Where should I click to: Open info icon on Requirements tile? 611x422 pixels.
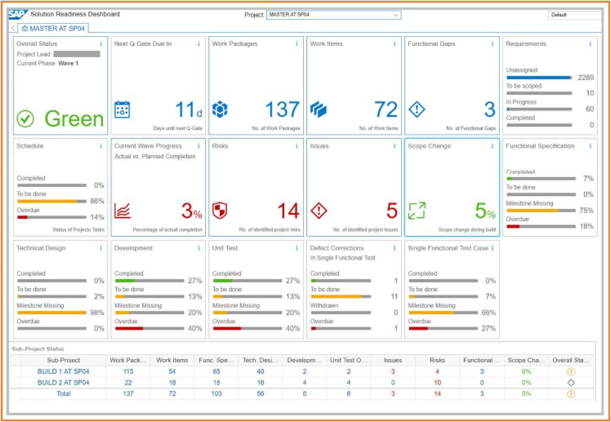[590, 44]
